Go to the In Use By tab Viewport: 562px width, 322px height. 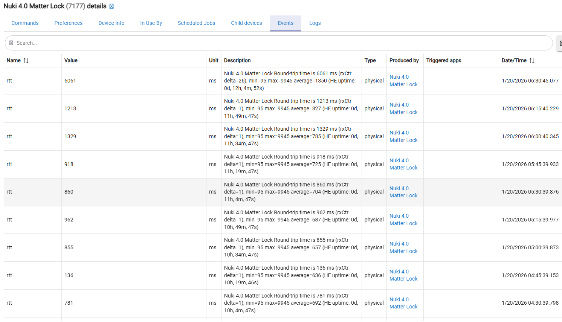click(x=151, y=23)
